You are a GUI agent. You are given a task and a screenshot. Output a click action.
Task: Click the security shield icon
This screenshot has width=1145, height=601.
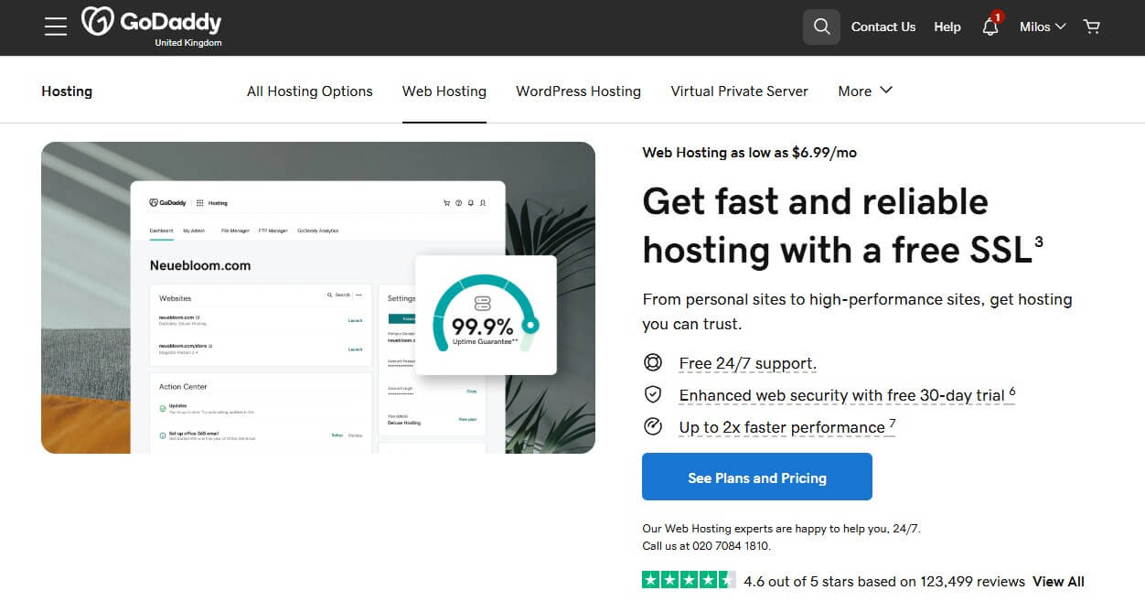[652, 394]
